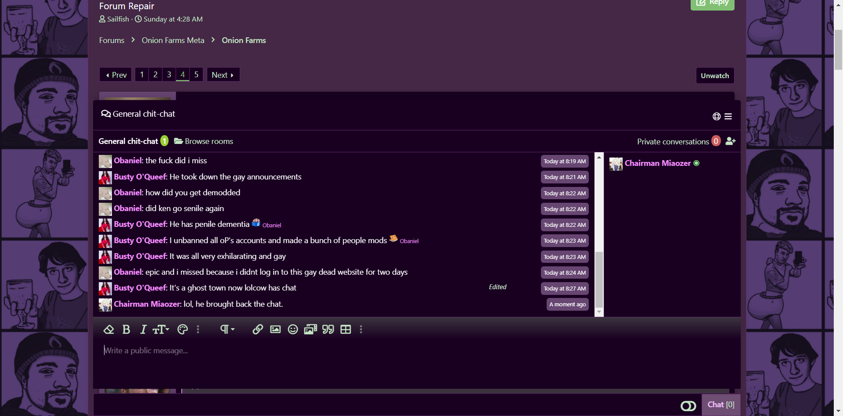Image resolution: width=843 pixels, height=416 pixels.
Task: Insert a table in message
Action: pyautogui.click(x=346, y=329)
